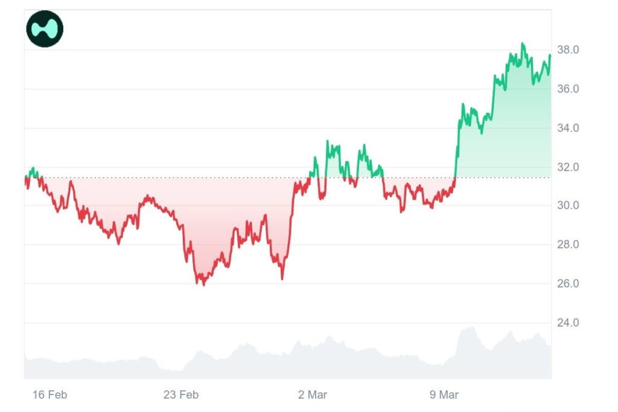
Task: Click the lowest red dip near 26.0
Action: pyautogui.click(x=203, y=284)
